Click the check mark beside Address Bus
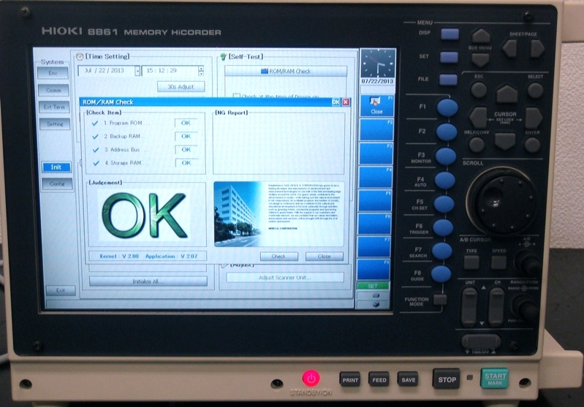Viewport: 584px width, 407px height. [96, 150]
